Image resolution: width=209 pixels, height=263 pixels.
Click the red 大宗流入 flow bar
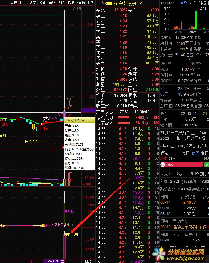124,123
